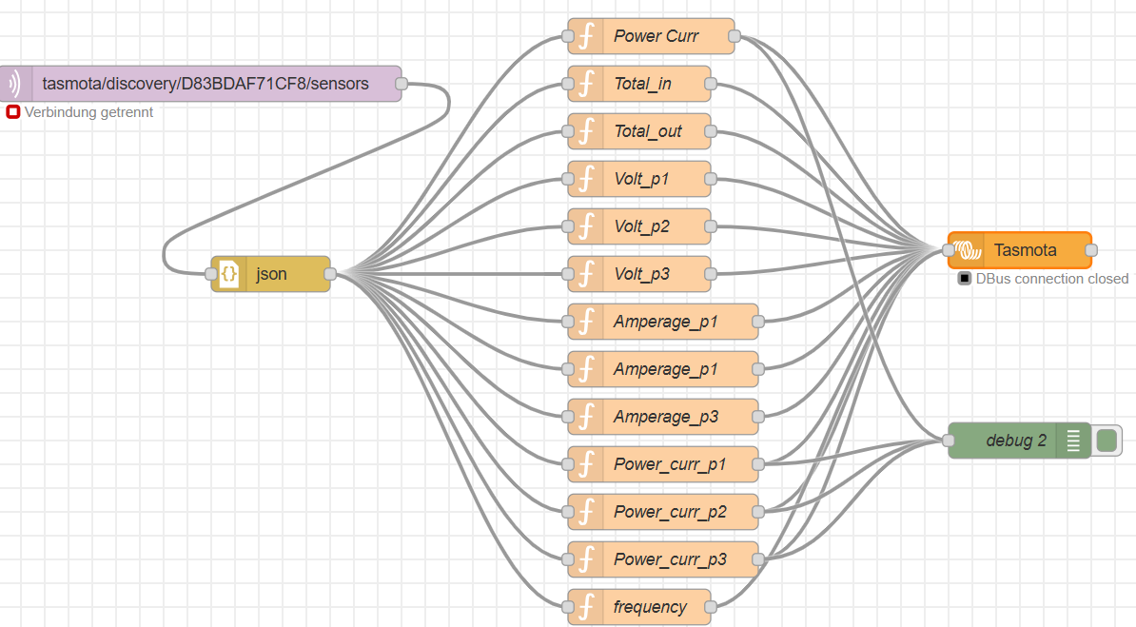Click the output port of Volt_p3 node

coord(711,274)
